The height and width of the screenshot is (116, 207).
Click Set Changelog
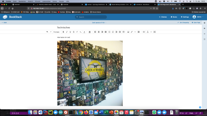coord(183,23)
